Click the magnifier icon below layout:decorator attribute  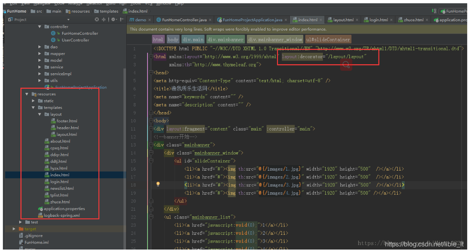tap(346, 64)
